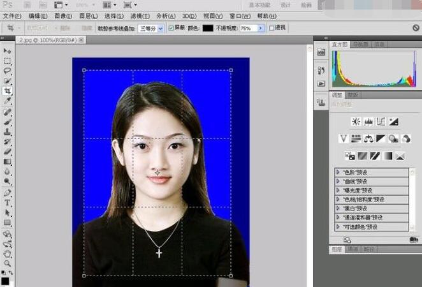Click the foreground color swatch
Screen dimensions: 422x287
(5, 281)
